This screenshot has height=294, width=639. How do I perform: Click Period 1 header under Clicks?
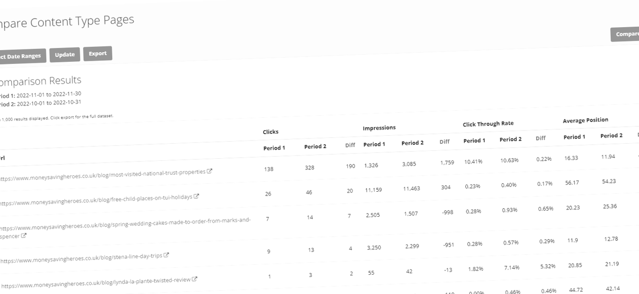click(x=274, y=148)
